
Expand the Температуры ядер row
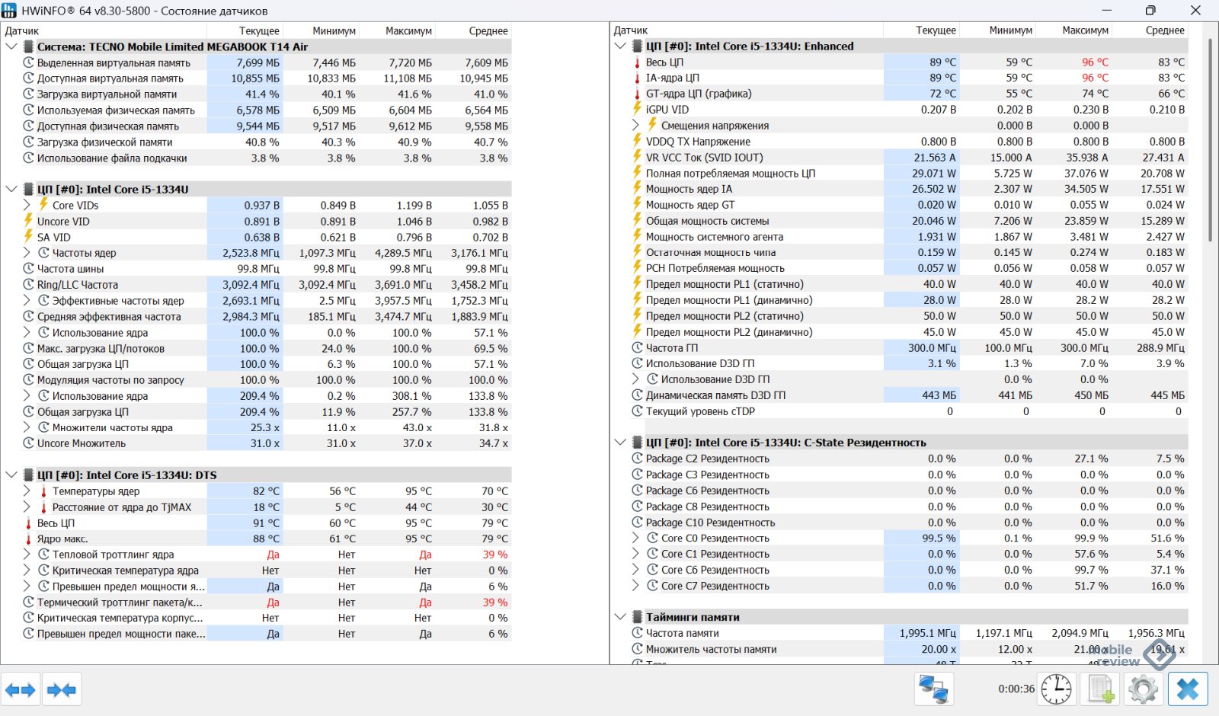27,491
